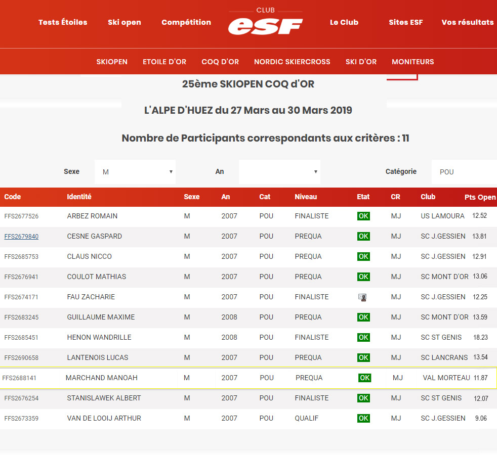Open the Catégorie dropdown showing POU
Viewport: 497px width, 455px height.
(x=463, y=172)
